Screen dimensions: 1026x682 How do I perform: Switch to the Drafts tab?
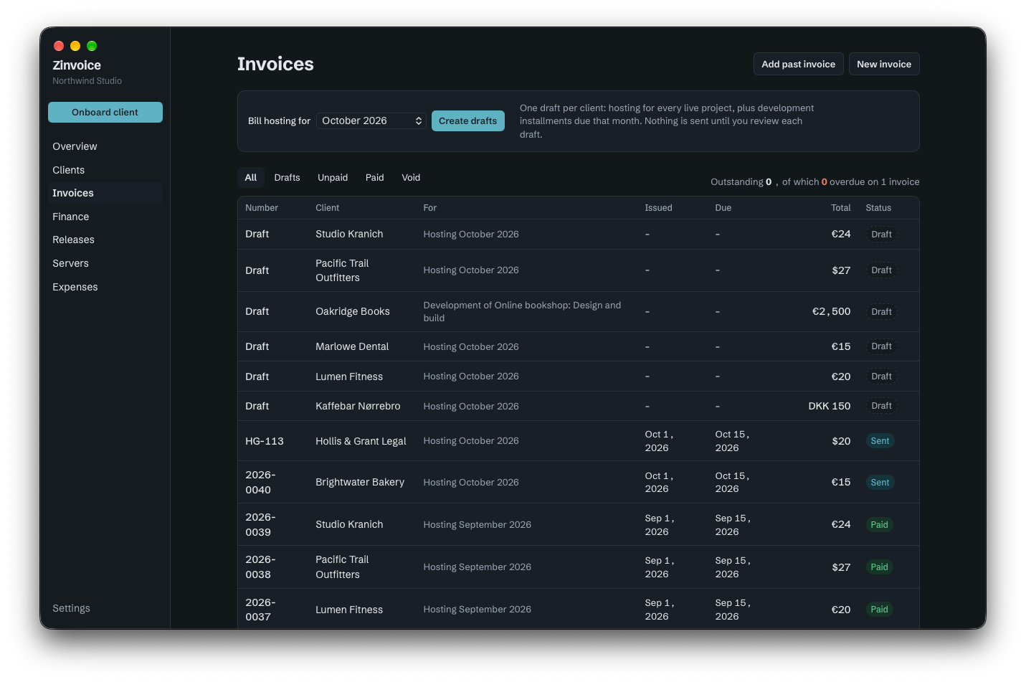[x=287, y=177]
